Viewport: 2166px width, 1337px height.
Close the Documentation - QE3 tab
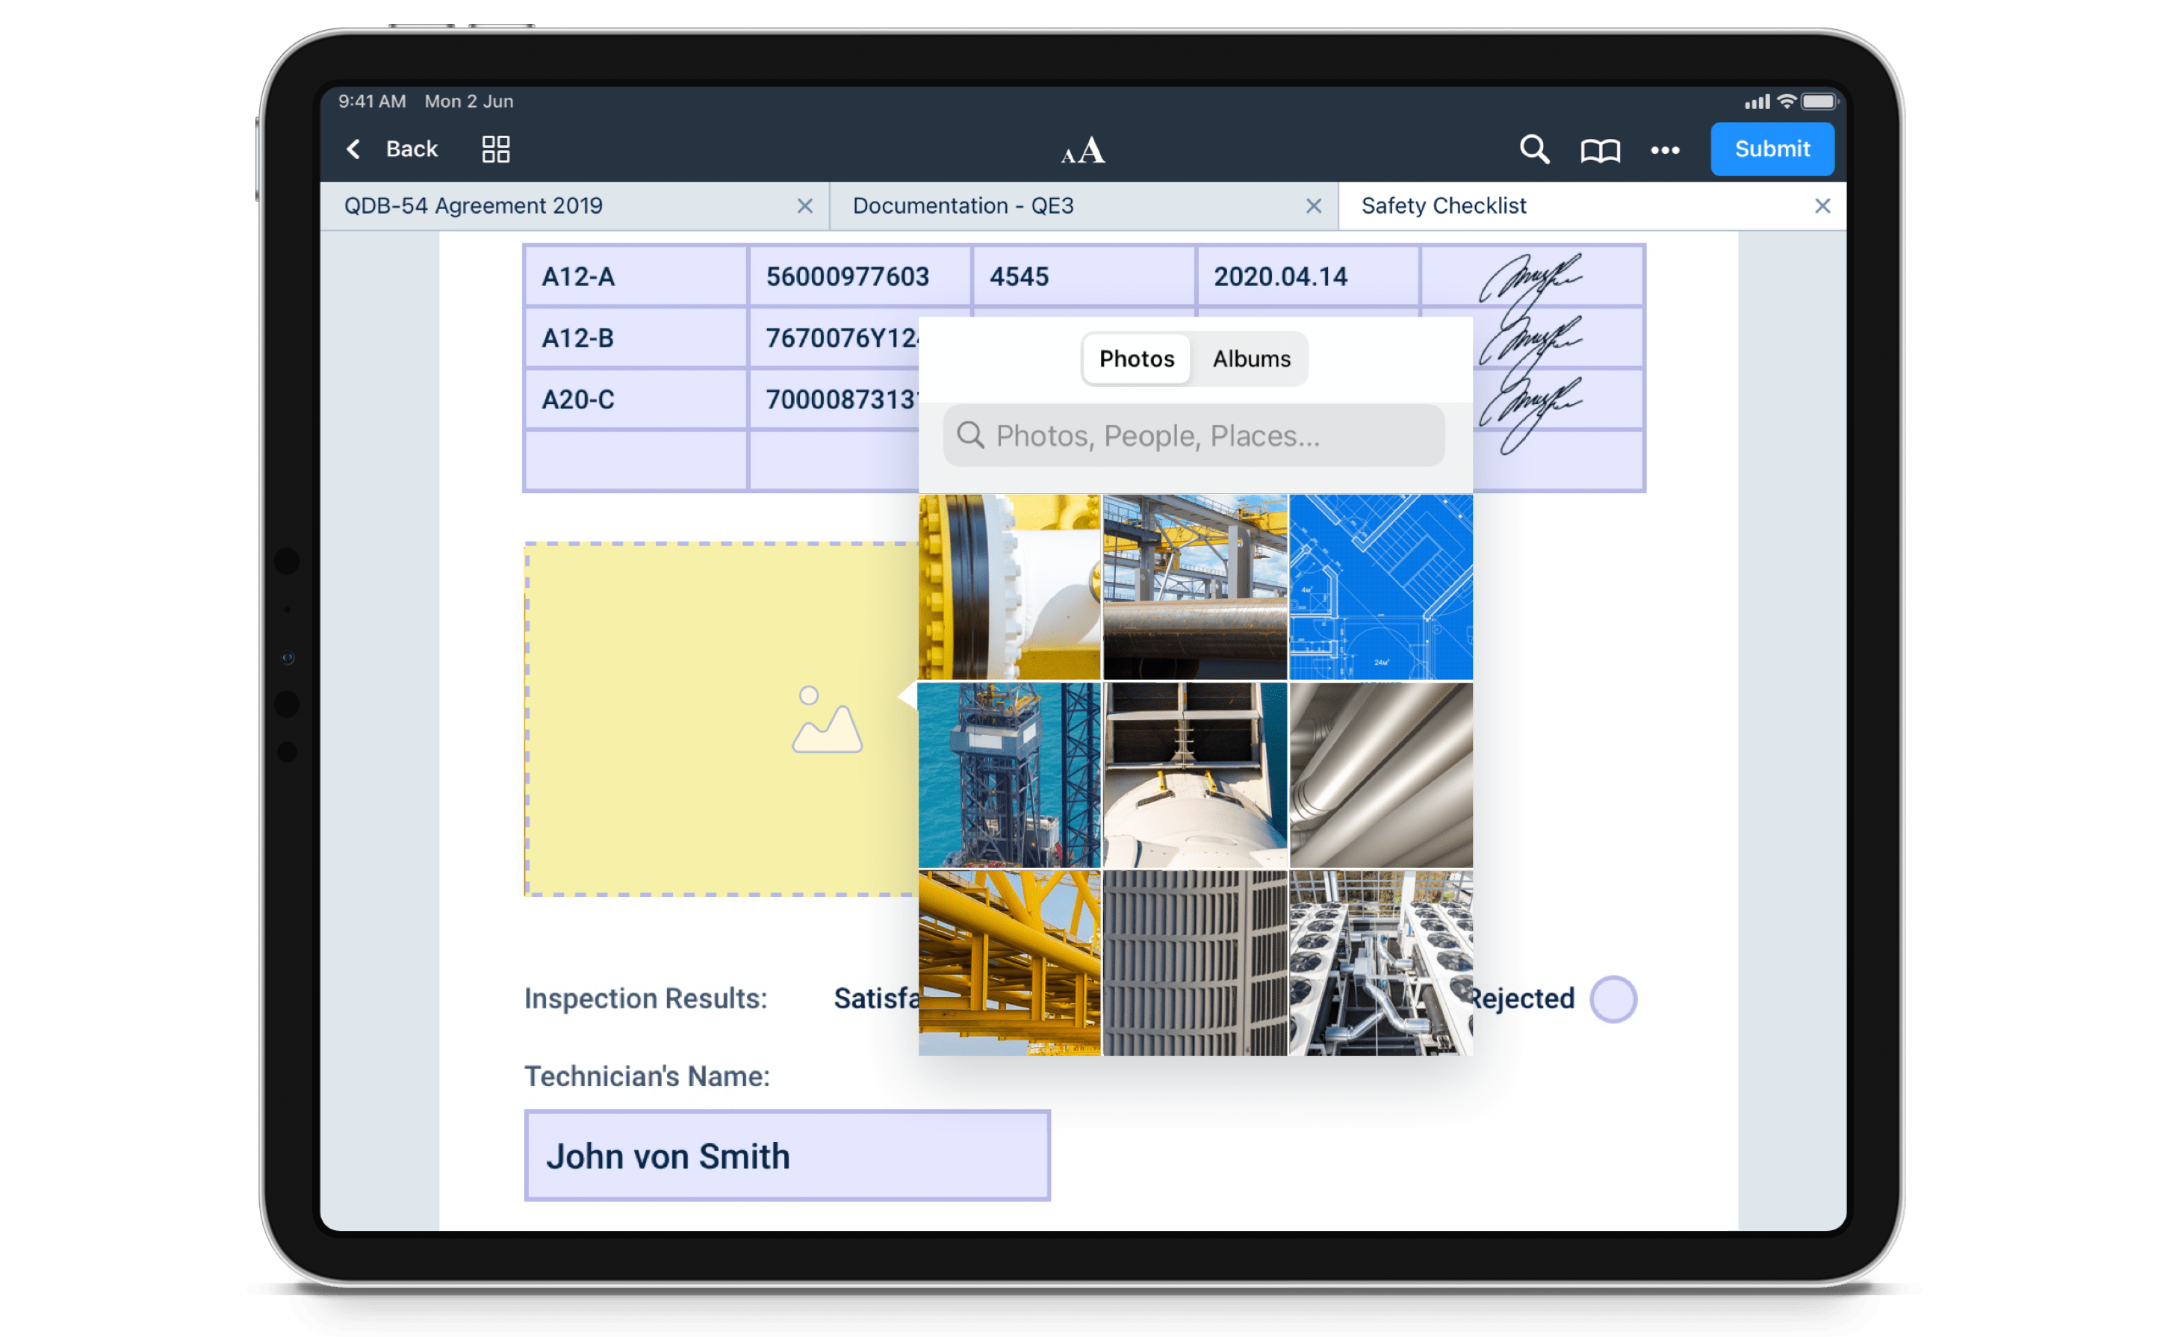[1313, 206]
